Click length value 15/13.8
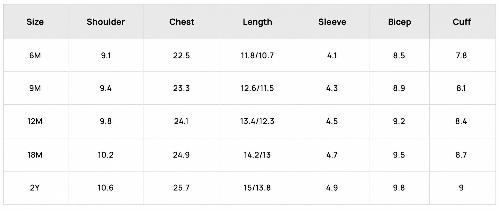Viewport: 500px width, 210px height. (x=257, y=188)
